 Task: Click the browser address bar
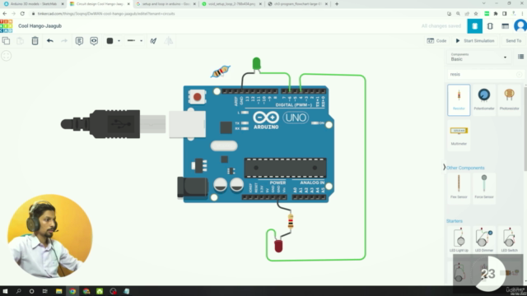(236, 14)
